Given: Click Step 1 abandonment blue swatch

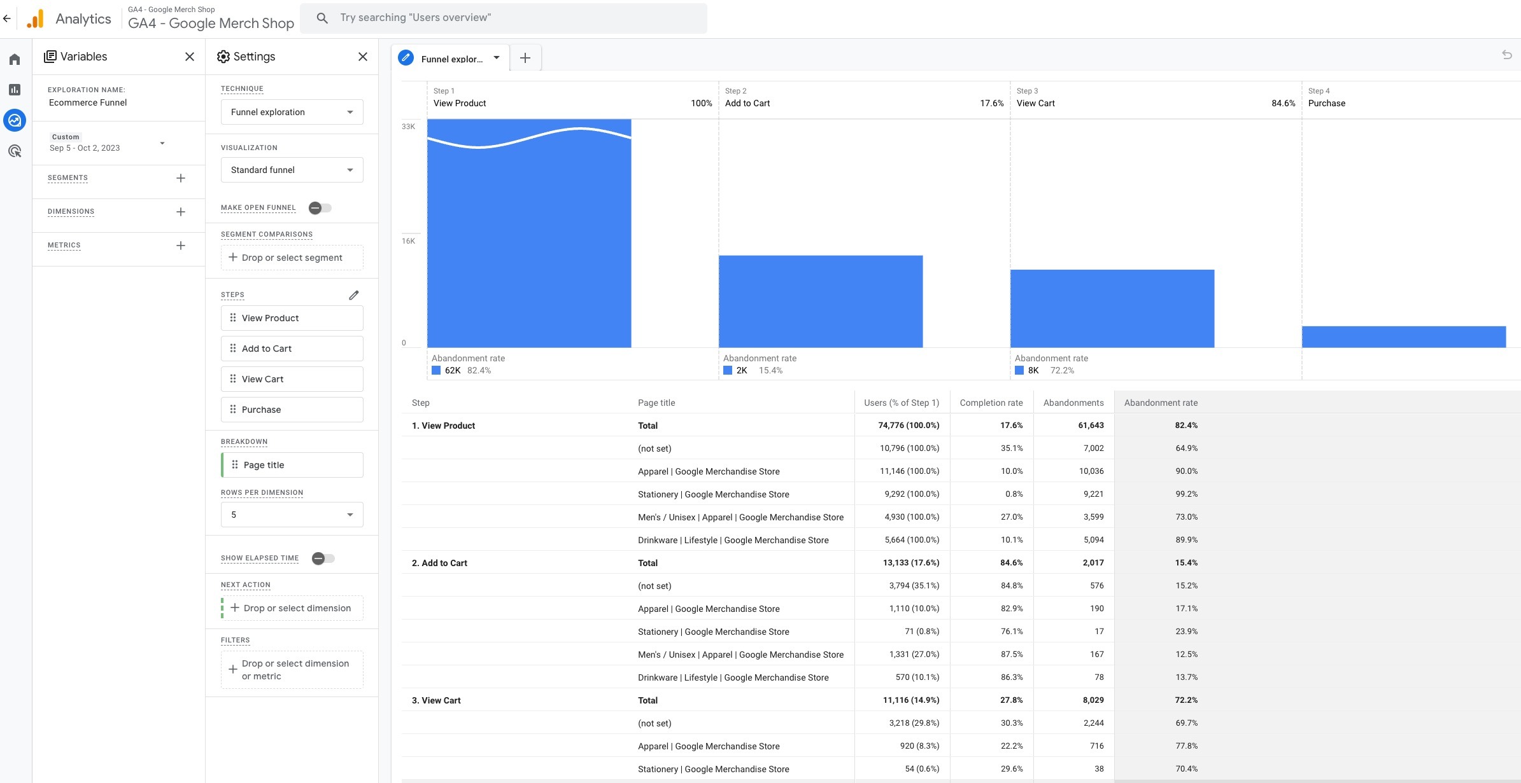Looking at the screenshot, I should tap(436, 370).
